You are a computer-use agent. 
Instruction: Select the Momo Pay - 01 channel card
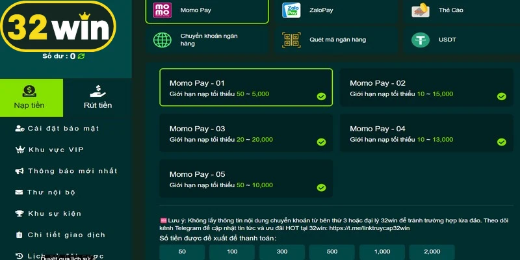click(x=246, y=88)
